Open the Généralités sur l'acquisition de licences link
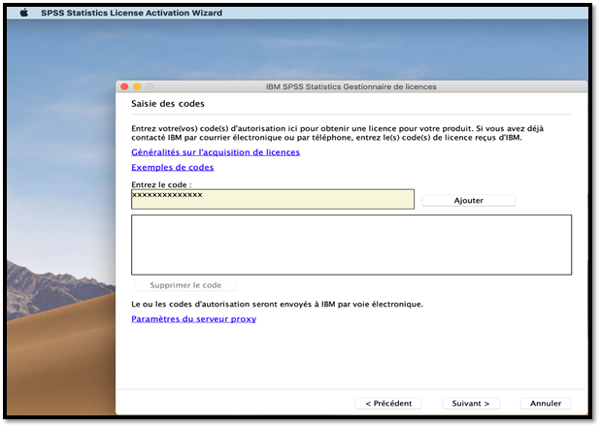The width and height of the screenshot is (601, 428). pos(215,152)
